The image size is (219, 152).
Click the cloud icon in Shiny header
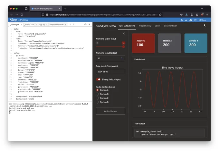[191, 20]
